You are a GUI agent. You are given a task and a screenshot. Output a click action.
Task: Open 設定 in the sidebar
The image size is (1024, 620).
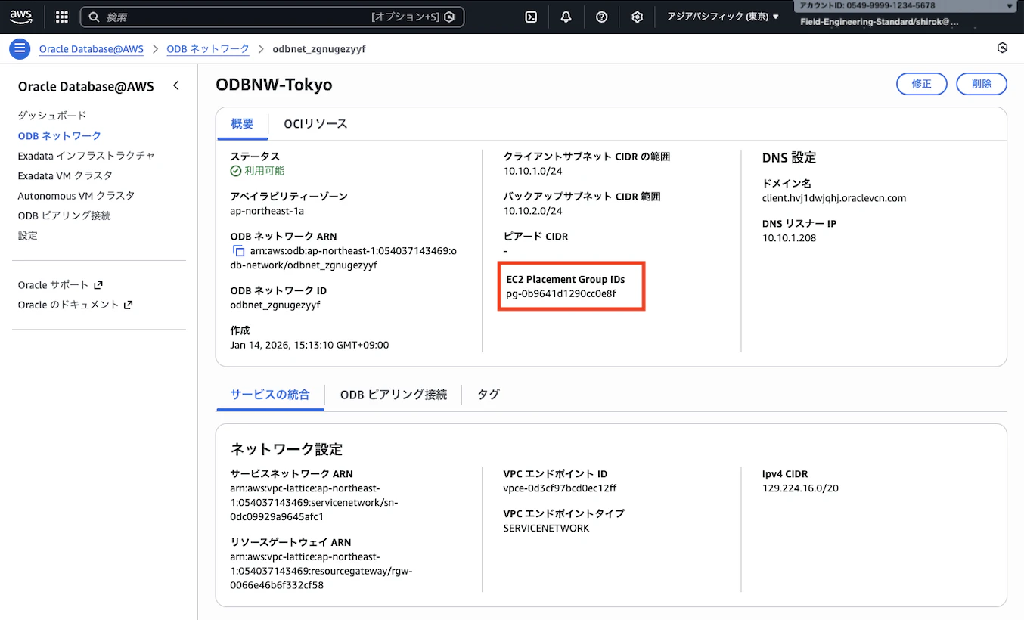pyautogui.click(x=28, y=235)
